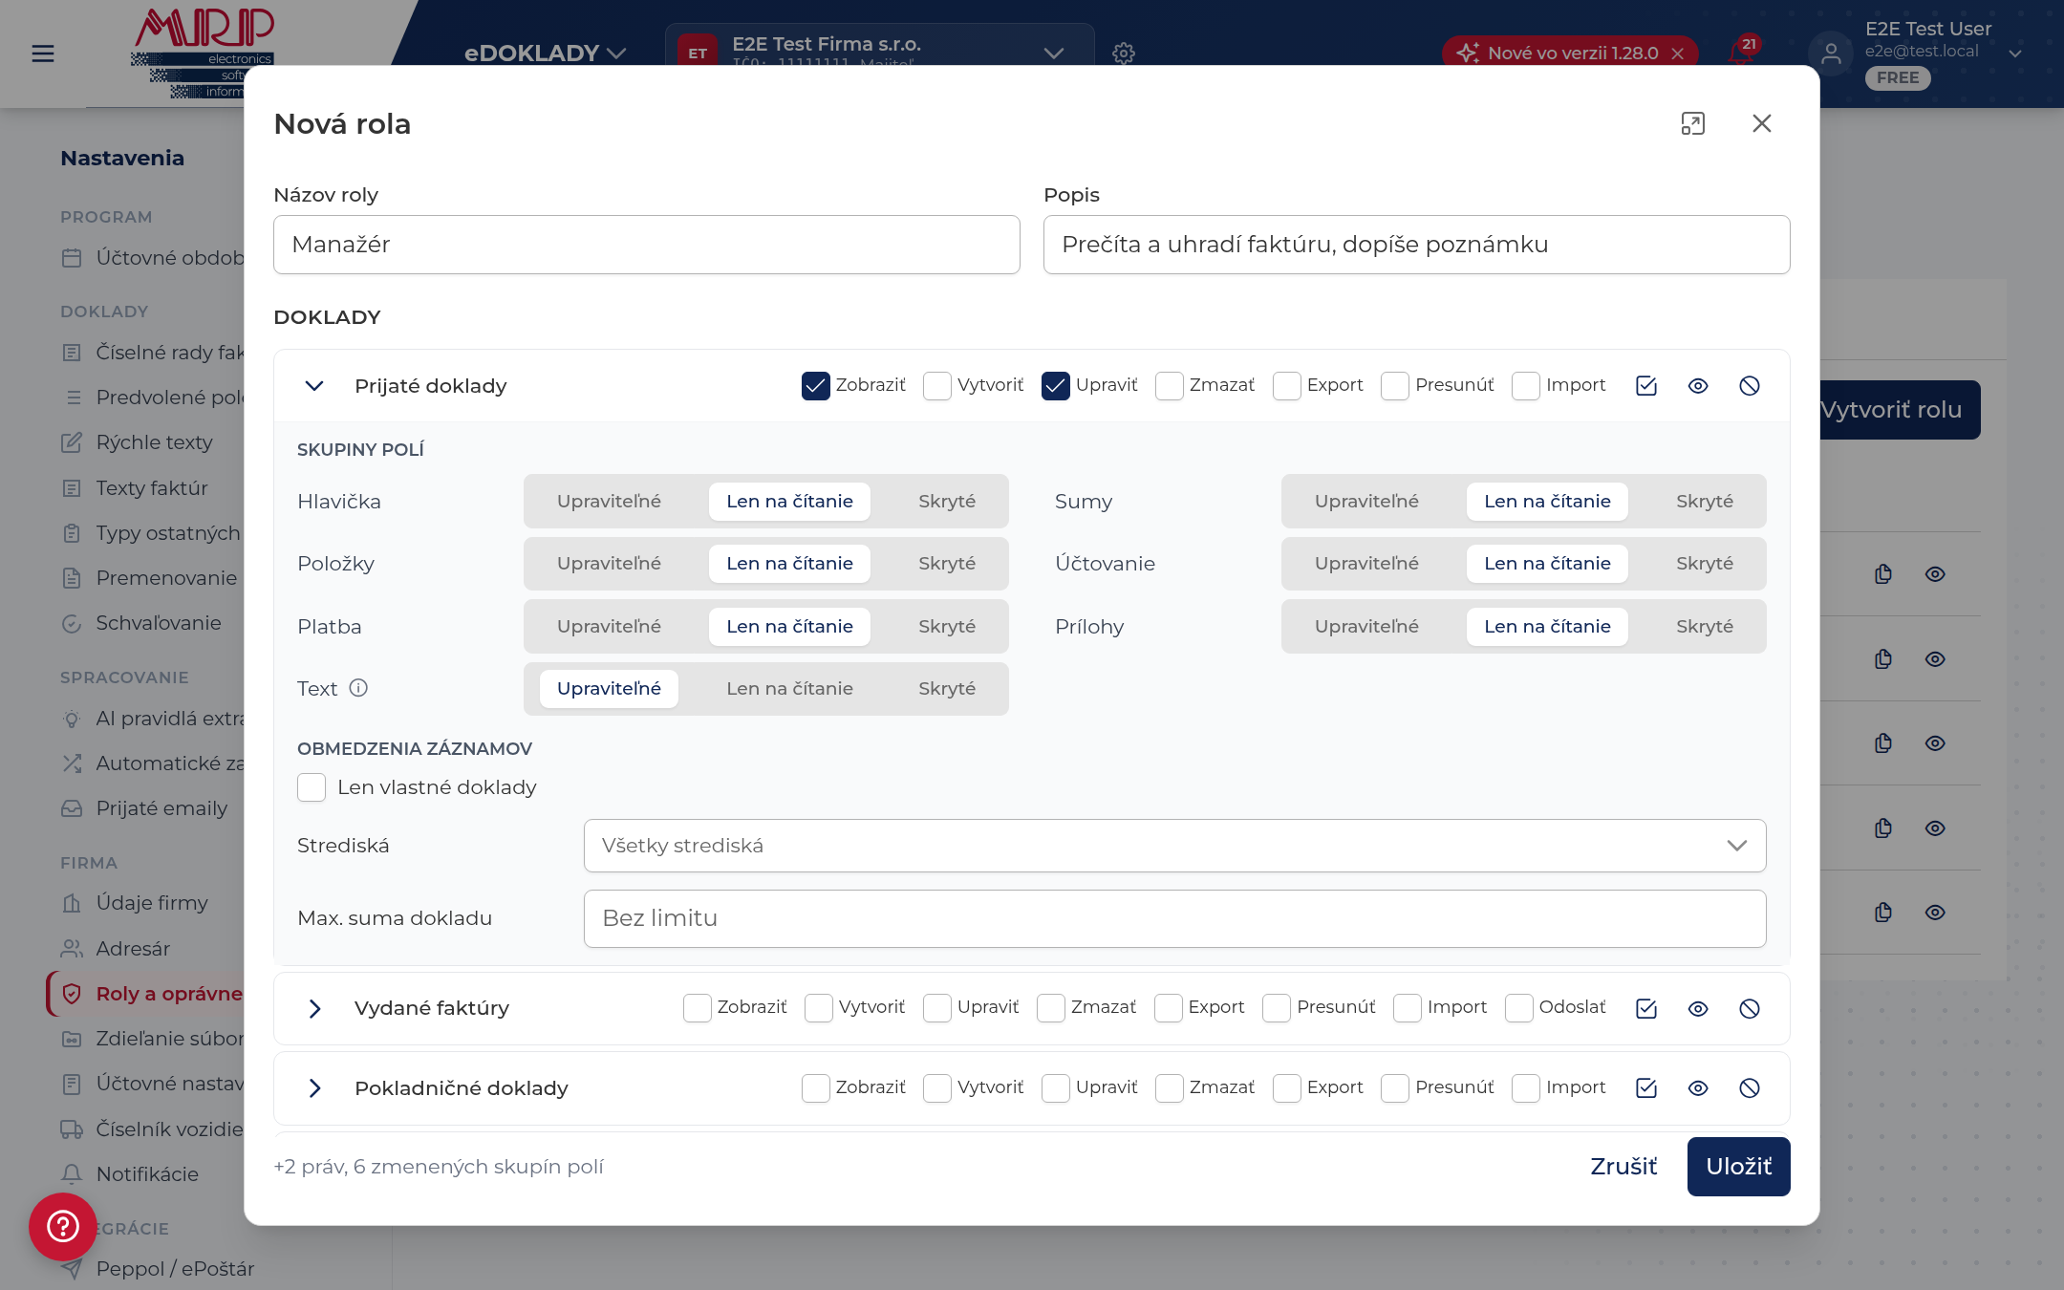Click the eye icon in Vydané faktúry row

pyautogui.click(x=1697, y=1009)
